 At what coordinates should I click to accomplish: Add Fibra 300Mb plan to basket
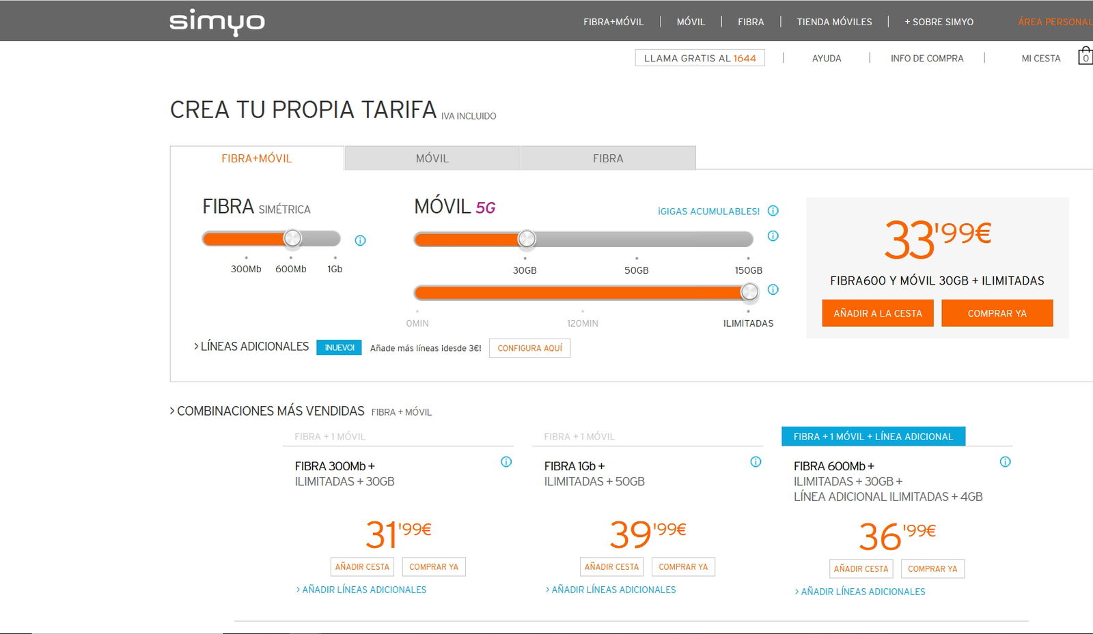pyautogui.click(x=362, y=566)
